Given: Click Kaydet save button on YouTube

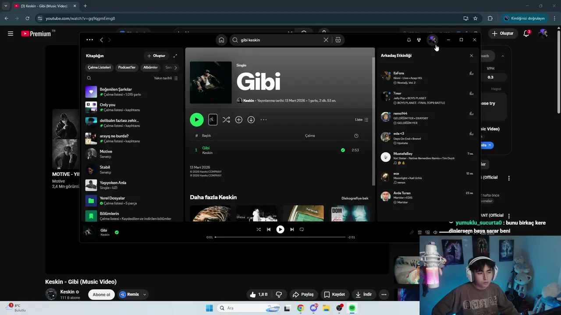Looking at the screenshot, I should point(334,294).
